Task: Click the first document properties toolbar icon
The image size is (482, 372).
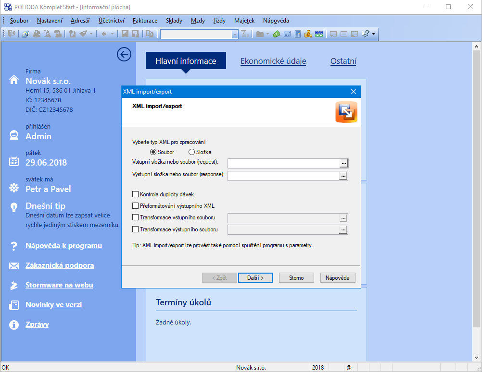Action: 26,34
